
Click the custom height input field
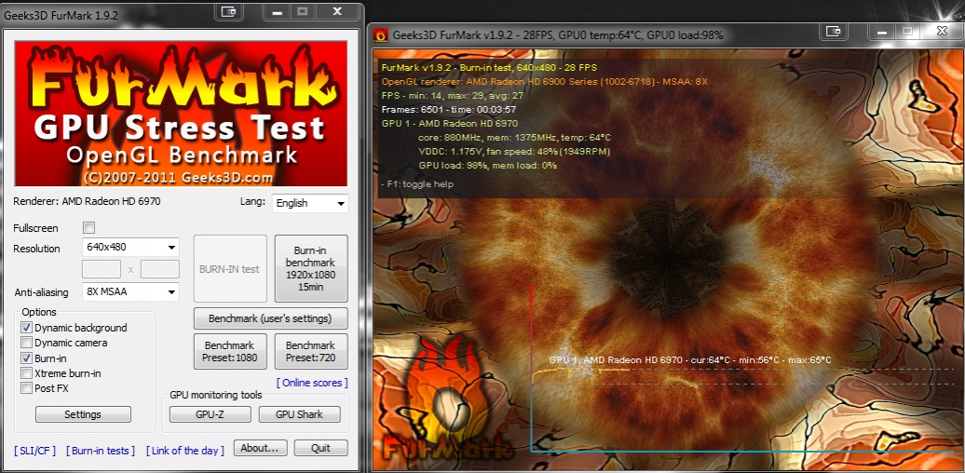160,269
